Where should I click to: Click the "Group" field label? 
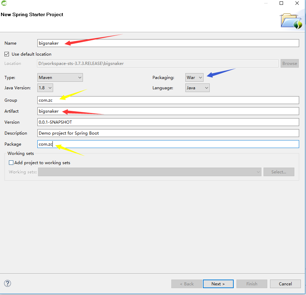[x=11, y=100]
